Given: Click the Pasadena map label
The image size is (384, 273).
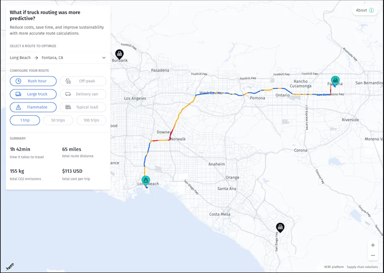Looking at the screenshot, I should click(x=160, y=70).
